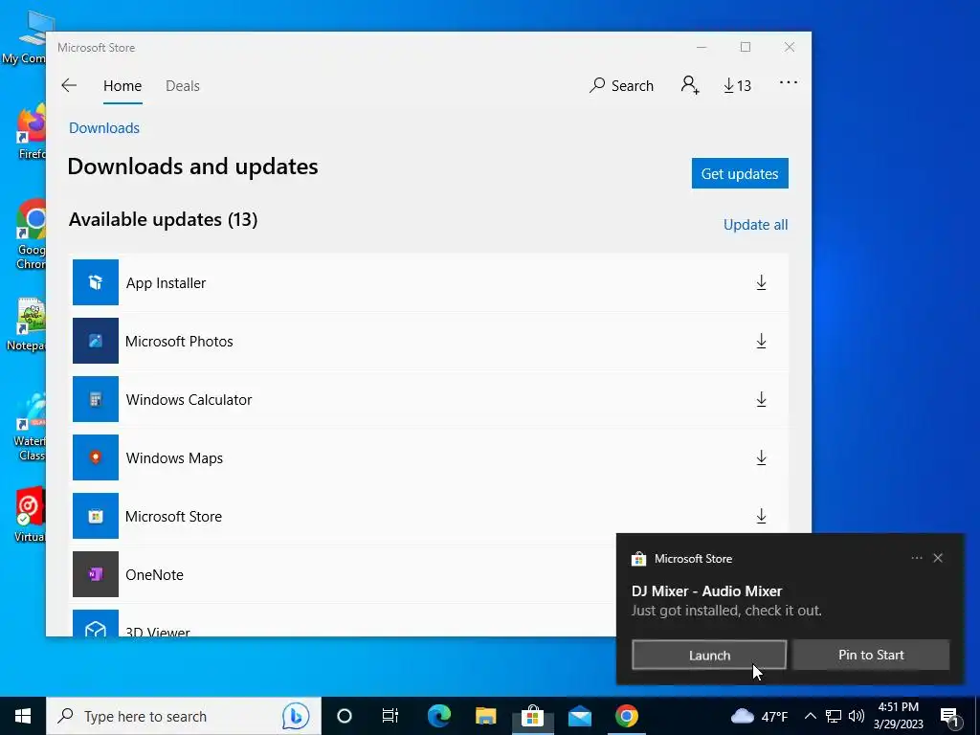Image resolution: width=980 pixels, height=735 pixels.
Task: Download the Microsoft Photos update
Action: tap(761, 341)
